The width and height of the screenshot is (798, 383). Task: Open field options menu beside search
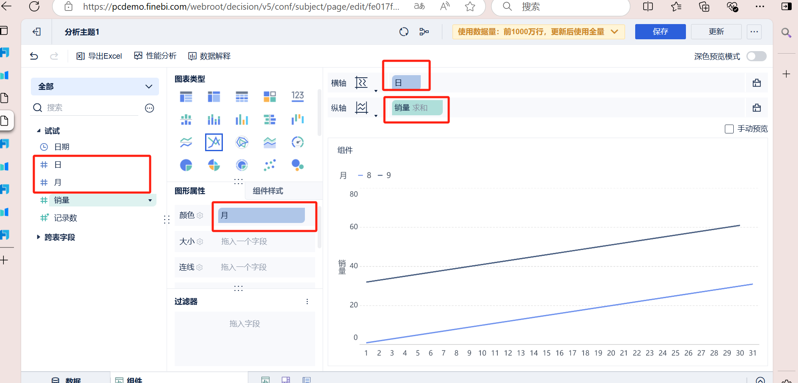point(149,108)
